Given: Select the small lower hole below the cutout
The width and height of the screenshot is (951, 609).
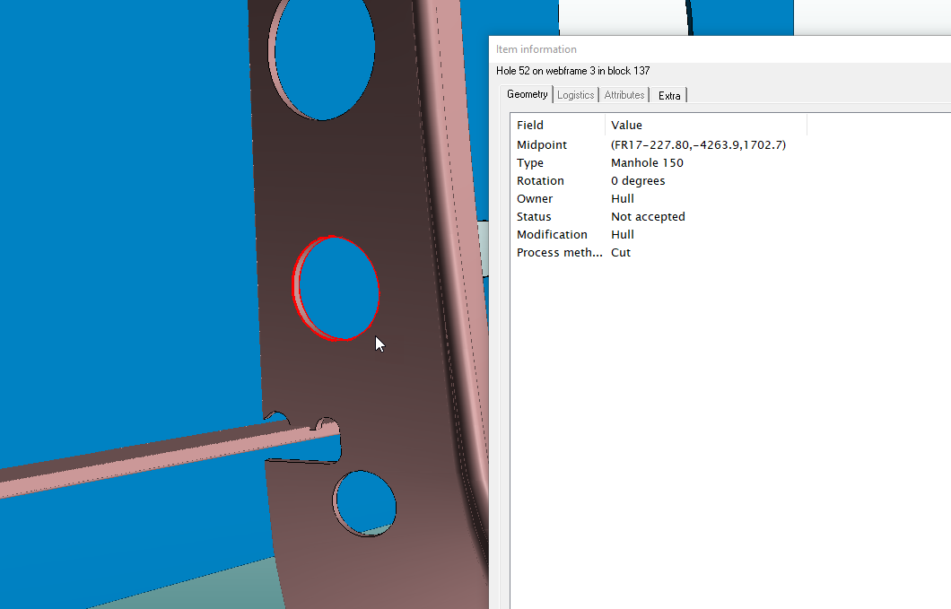Looking at the screenshot, I should 366,502.
